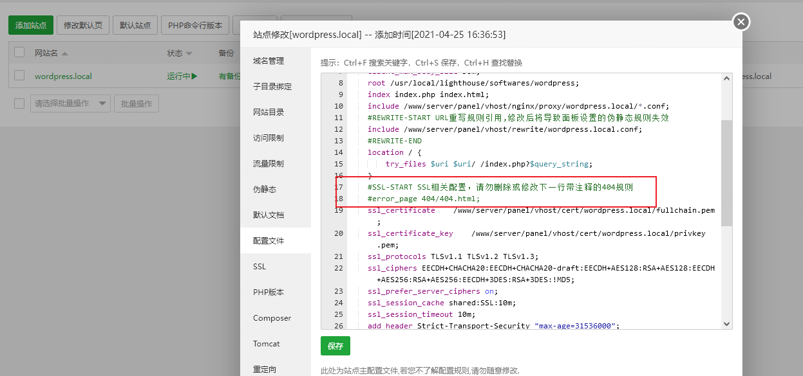
Task: Open the 子目录绑定 tab
Action: coord(276,86)
